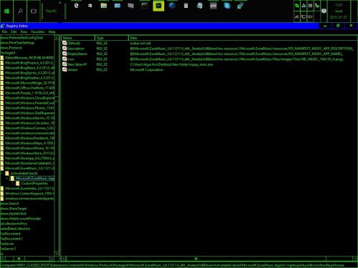The image size is (358, 268).
Task: Click the volume speaker tray icon
Action: tap(310, 17)
